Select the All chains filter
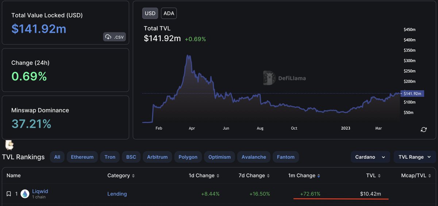 point(57,157)
